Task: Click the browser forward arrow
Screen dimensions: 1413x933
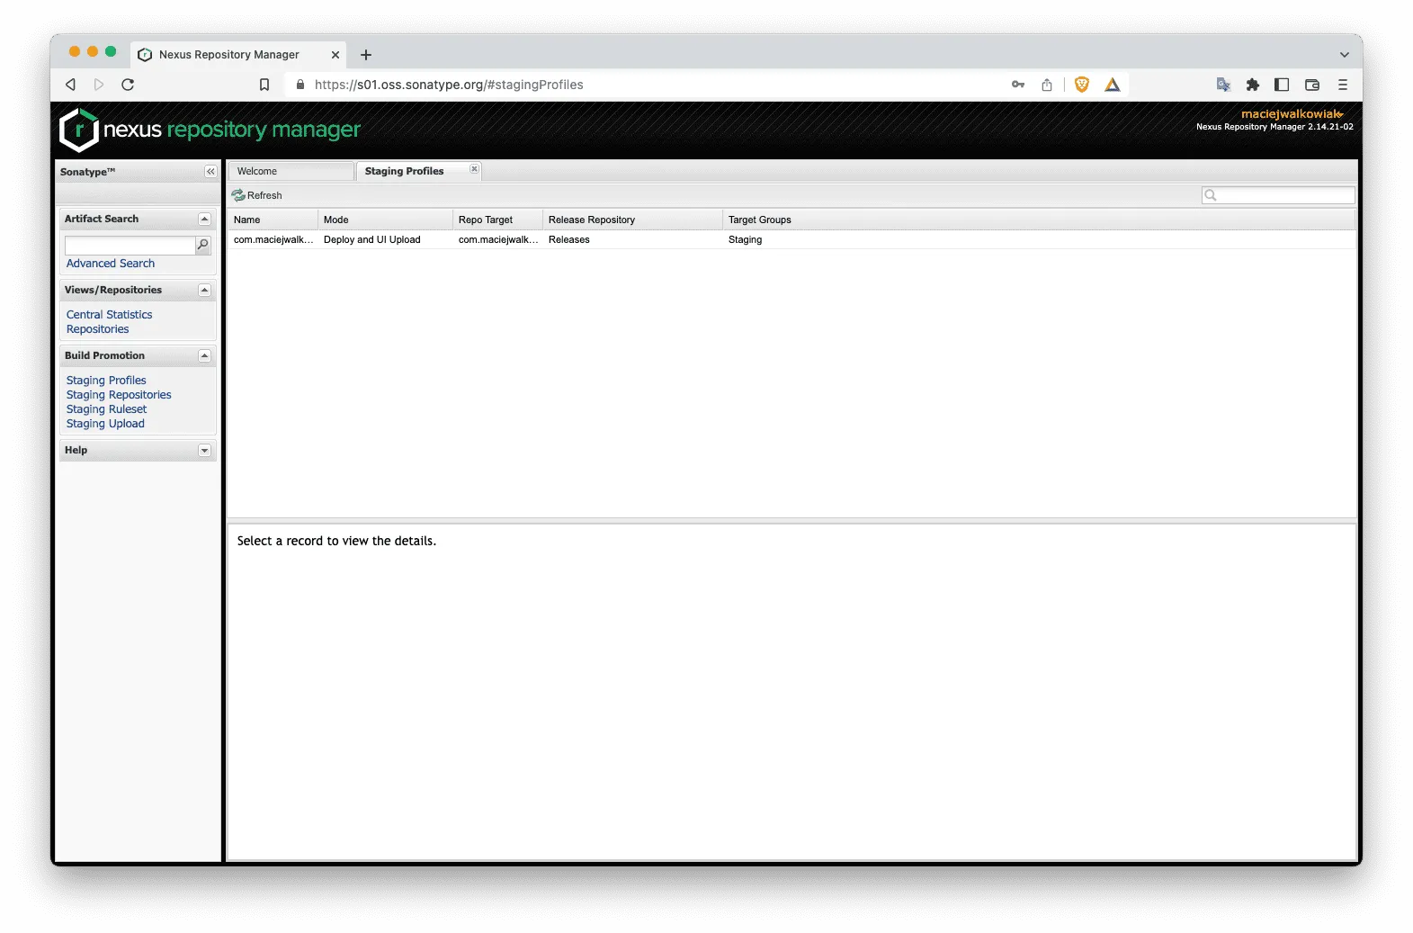Action: click(x=99, y=85)
